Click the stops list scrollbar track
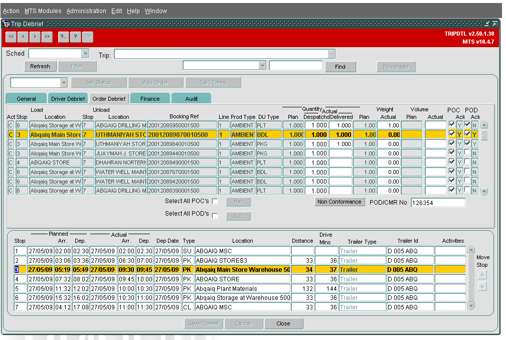The width and height of the screenshot is (506, 340). [471, 278]
